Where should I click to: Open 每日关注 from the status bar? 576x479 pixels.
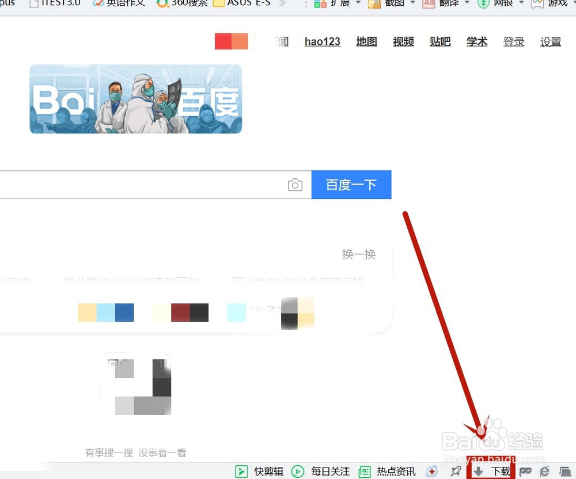pyautogui.click(x=320, y=471)
